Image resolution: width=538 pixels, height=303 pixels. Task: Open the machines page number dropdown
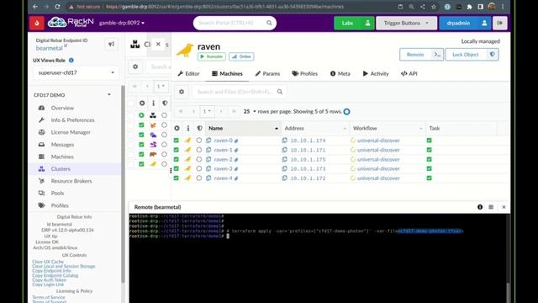[x=207, y=111]
